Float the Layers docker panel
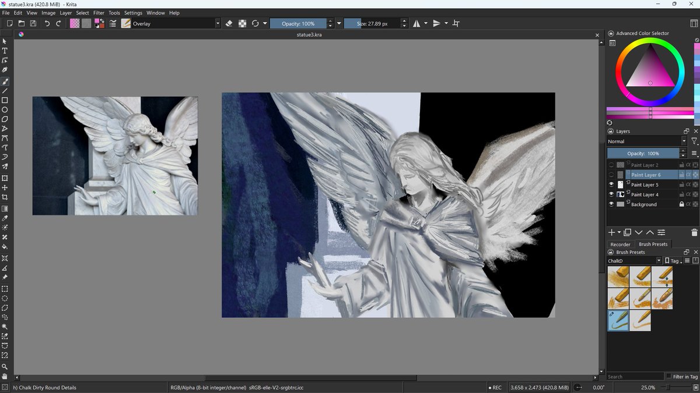This screenshot has height=393, width=700. [x=687, y=131]
